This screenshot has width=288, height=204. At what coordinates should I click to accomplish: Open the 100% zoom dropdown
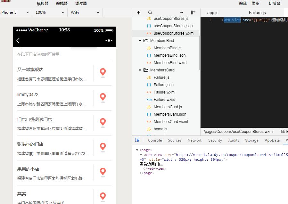(x=50, y=12)
